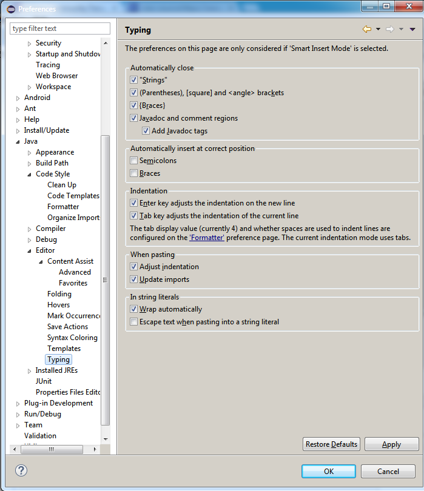Viewport: 424px width, 491px height.
Task: Expand the Help tree node
Action: [x=18, y=120]
